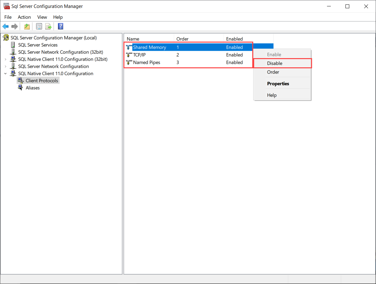Open the Action menu
Screen dimensions: 376x284
tap(24, 17)
